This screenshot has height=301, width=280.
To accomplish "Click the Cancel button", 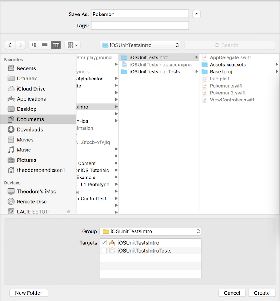I will tap(232, 293).
